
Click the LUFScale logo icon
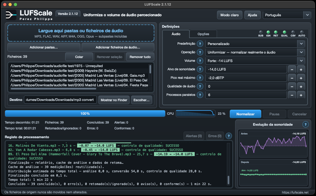(x=11, y=15)
